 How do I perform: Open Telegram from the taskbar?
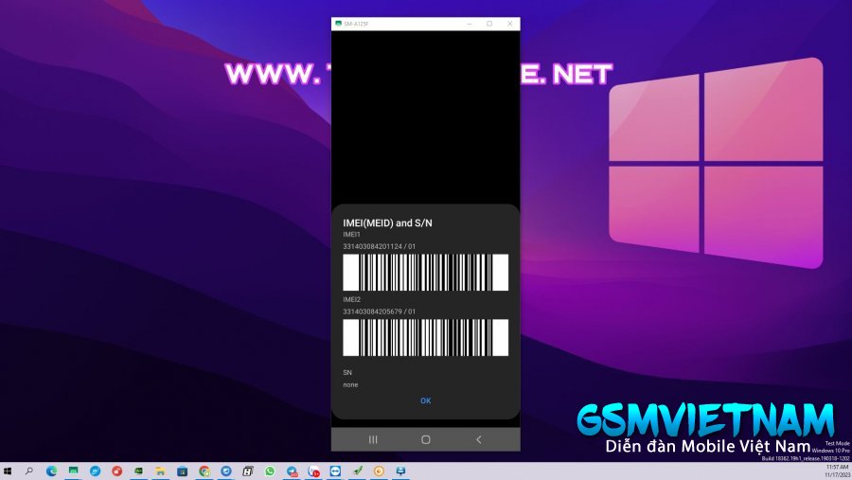click(x=292, y=471)
